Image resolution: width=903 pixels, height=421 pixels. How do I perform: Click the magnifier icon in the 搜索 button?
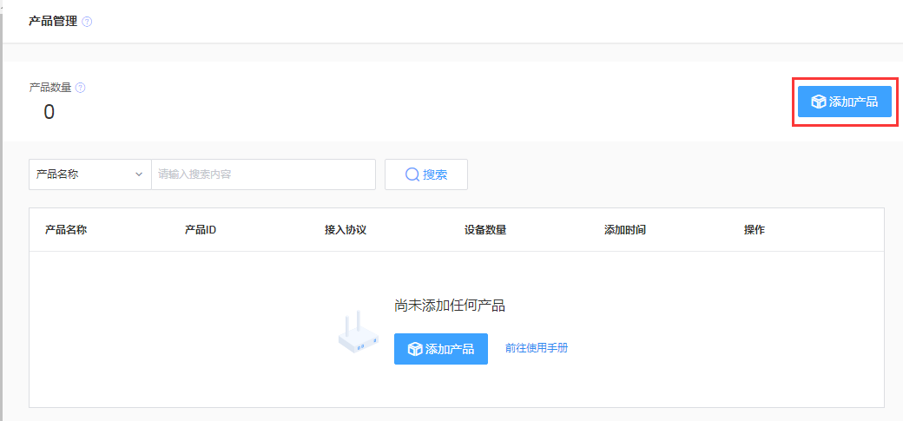tap(412, 174)
